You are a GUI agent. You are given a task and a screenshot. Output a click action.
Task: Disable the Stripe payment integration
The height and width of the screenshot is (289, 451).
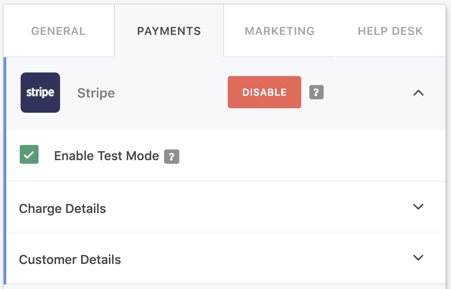tap(265, 92)
